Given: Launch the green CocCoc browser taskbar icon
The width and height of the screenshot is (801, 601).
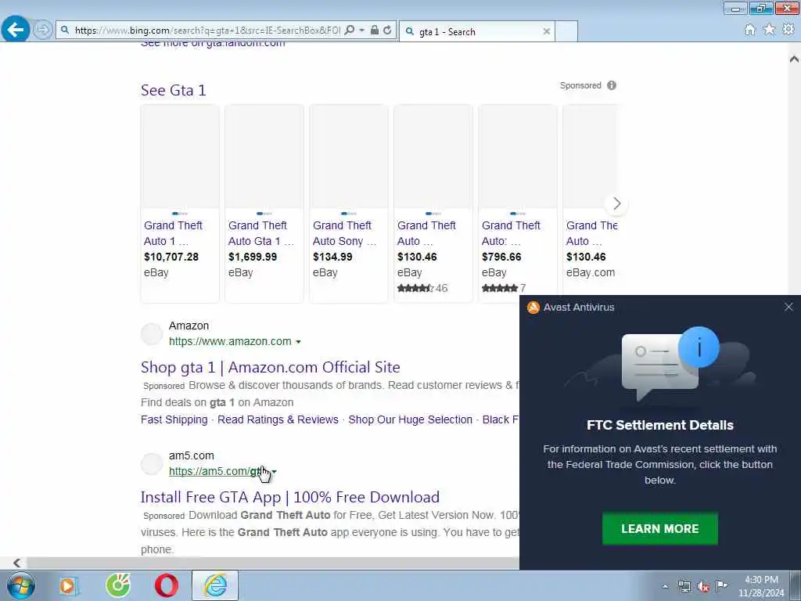Looking at the screenshot, I should click(118, 585).
